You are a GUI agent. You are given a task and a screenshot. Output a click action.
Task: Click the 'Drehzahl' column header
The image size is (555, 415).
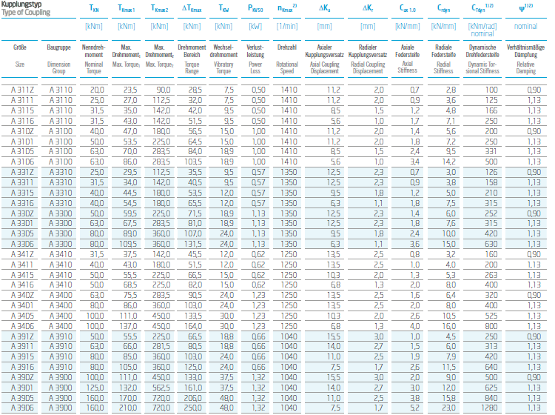click(286, 47)
